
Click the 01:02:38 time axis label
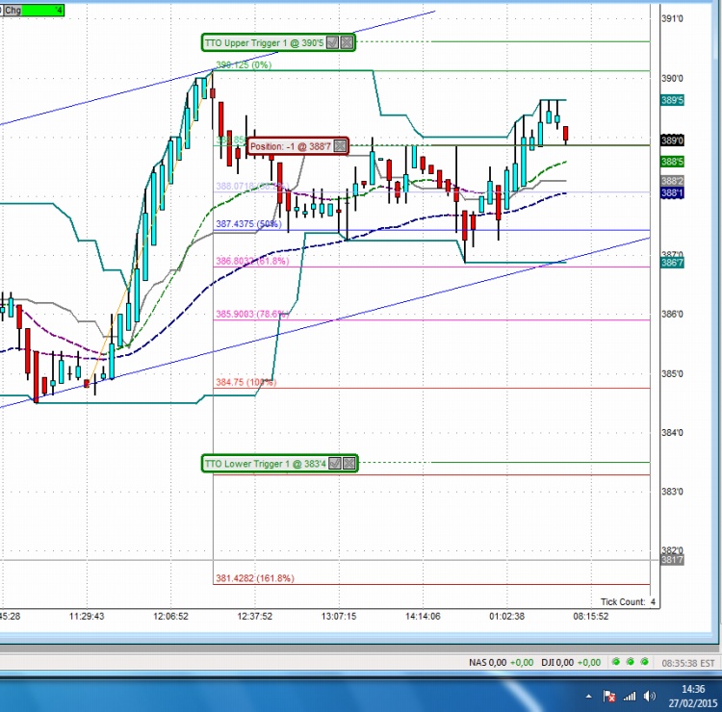506,616
